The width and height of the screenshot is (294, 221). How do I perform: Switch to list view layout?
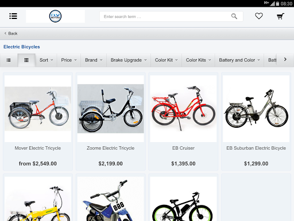(9, 60)
